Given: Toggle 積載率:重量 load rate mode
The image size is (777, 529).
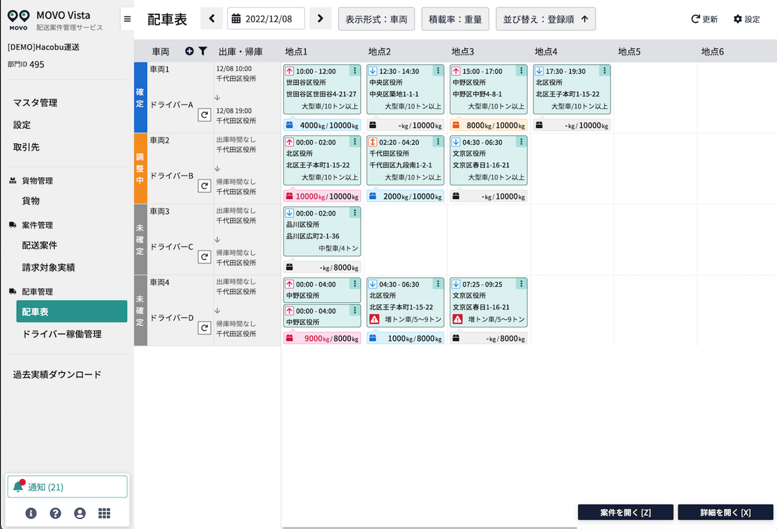Looking at the screenshot, I should [x=455, y=19].
